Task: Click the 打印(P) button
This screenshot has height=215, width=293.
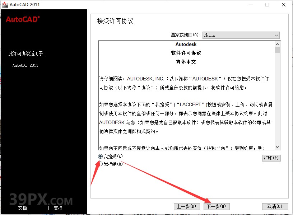Action: [x=271, y=158]
